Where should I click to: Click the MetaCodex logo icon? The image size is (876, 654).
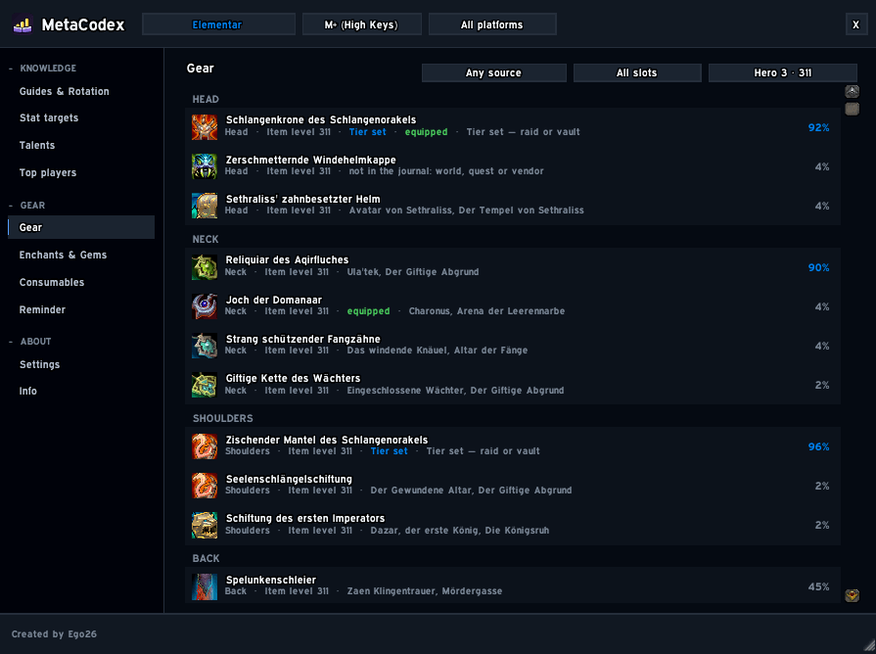coord(23,24)
